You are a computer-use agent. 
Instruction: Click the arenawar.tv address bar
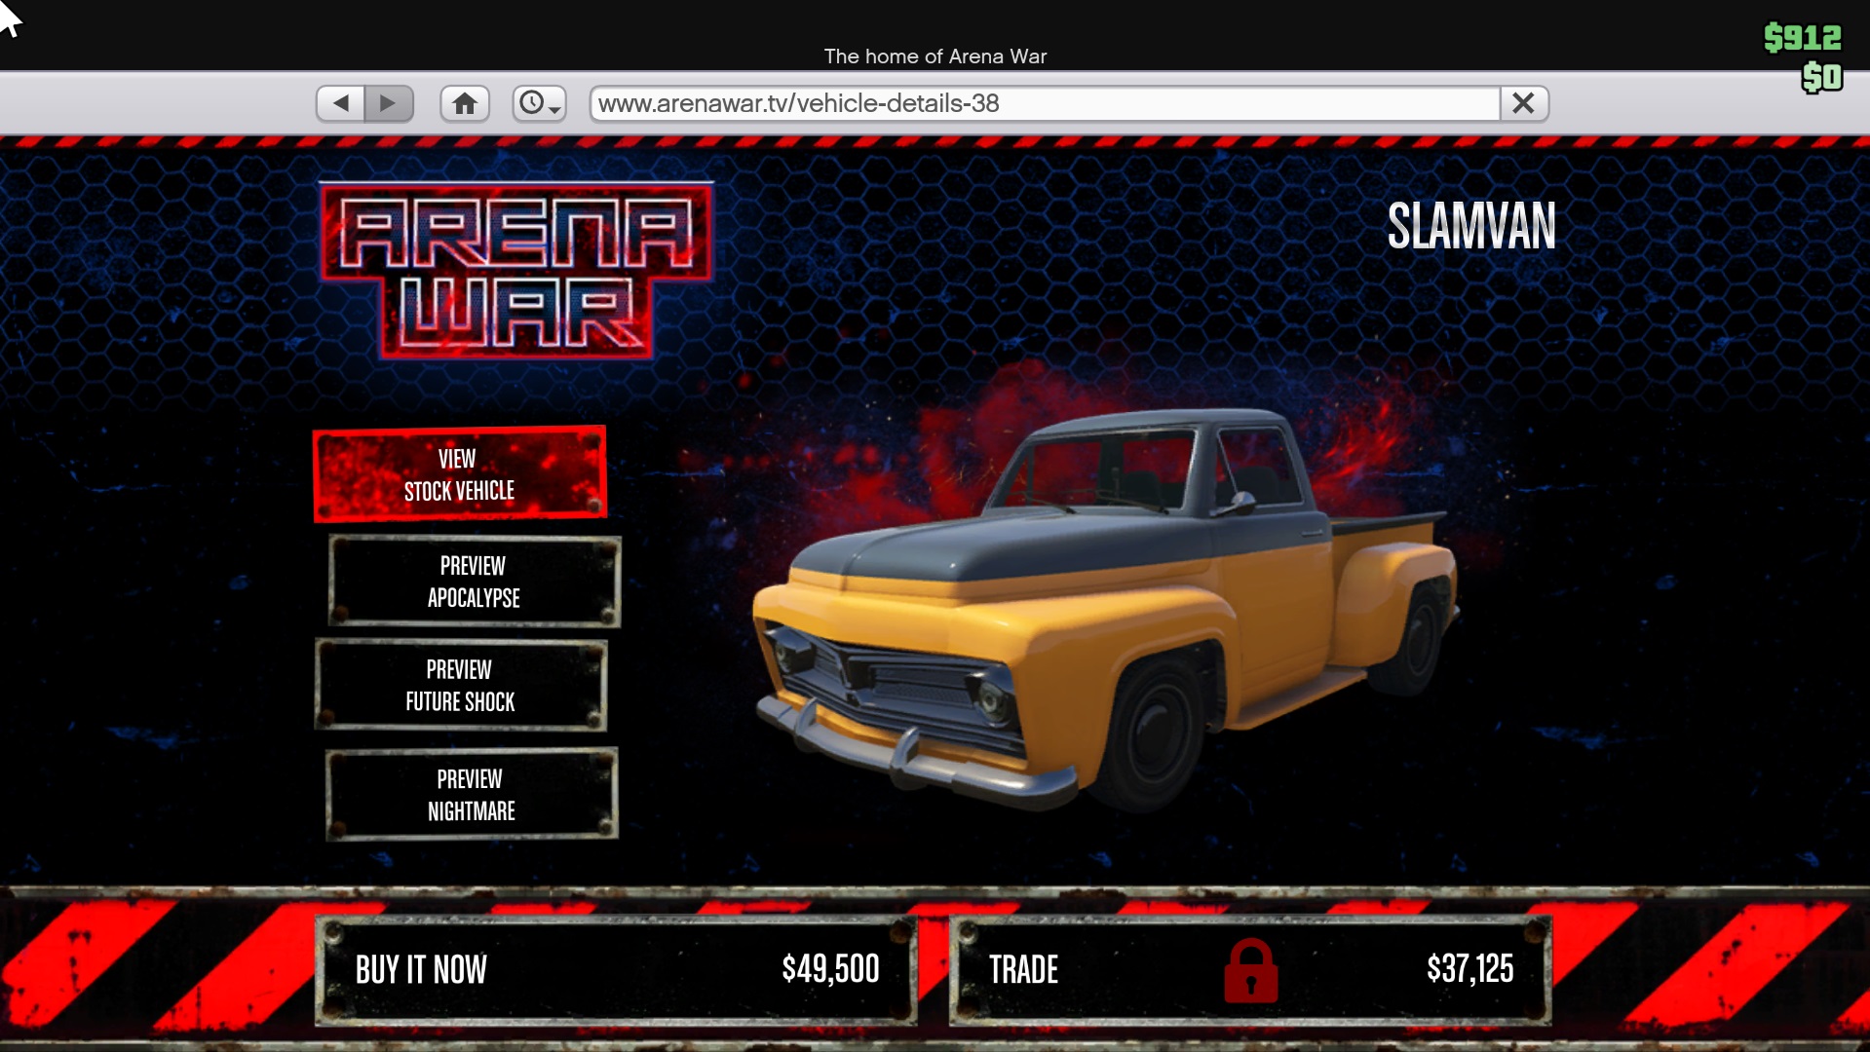(x=1045, y=103)
